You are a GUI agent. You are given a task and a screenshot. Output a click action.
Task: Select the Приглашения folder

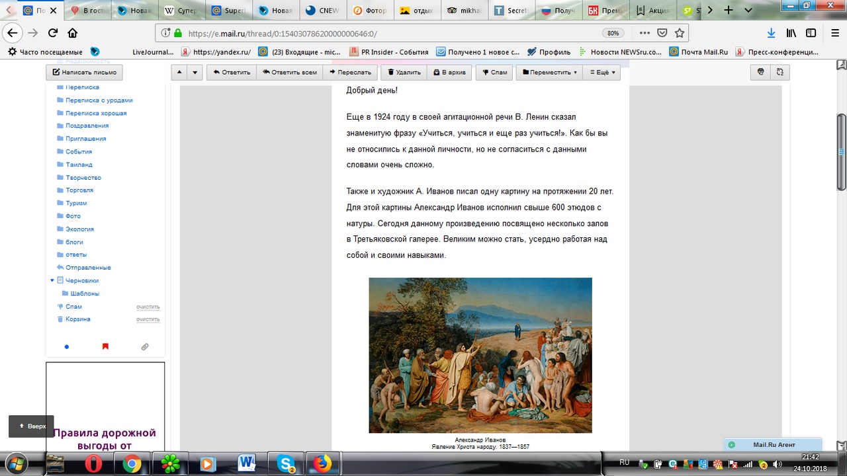85,139
